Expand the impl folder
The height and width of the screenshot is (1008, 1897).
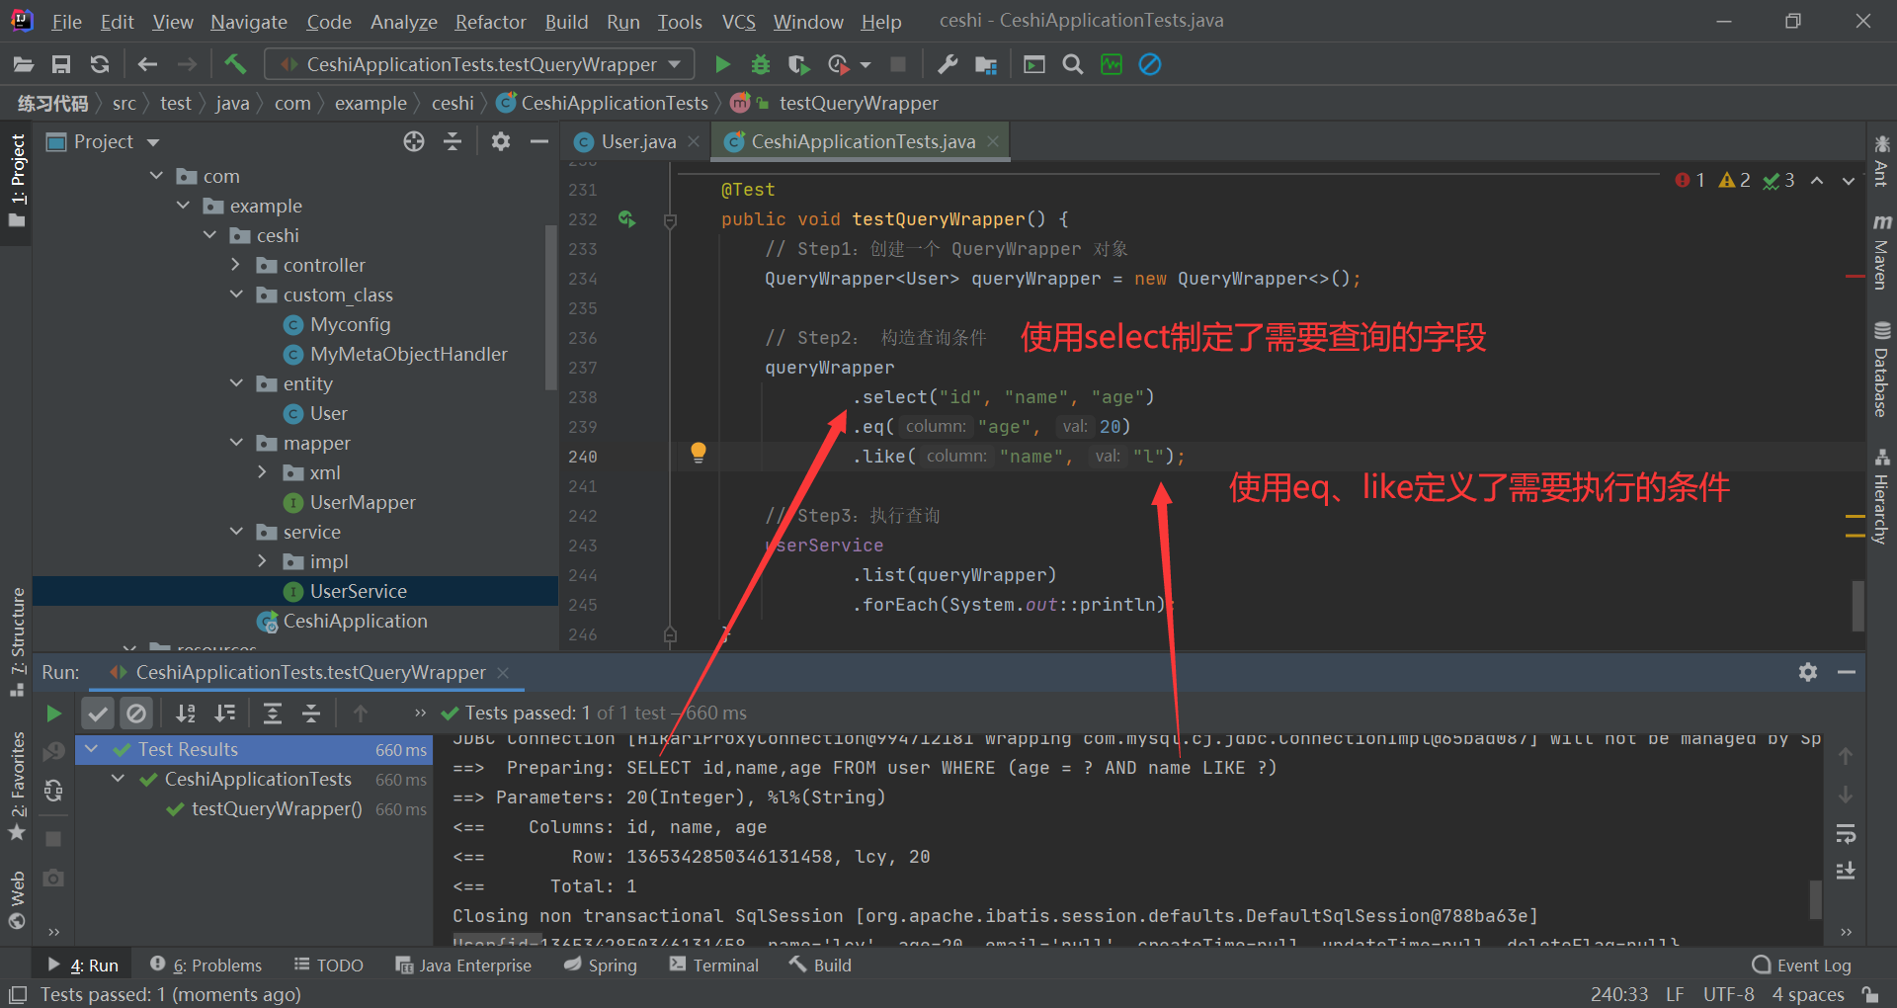tap(262, 561)
